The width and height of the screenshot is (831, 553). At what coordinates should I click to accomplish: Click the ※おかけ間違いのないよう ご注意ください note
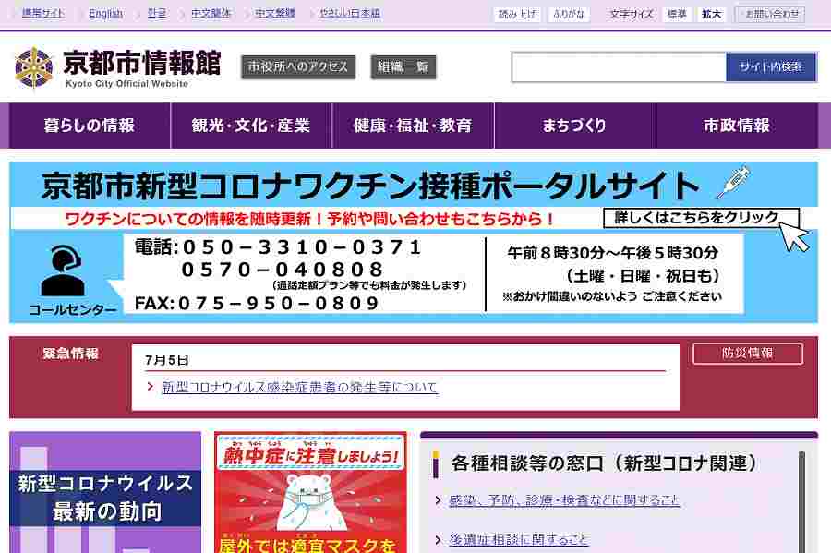612,296
